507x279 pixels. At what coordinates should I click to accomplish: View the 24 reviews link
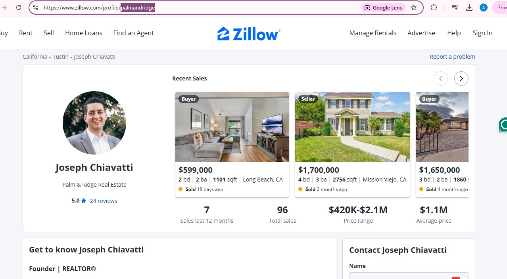coord(103,201)
